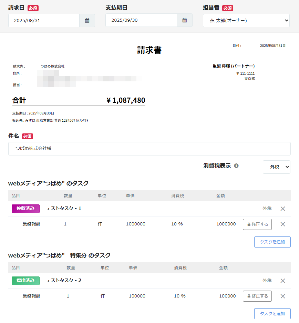Remove テストタスク - 2 with its X icon
The height and width of the screenshot is (323, 299).
pyautogui.click(x=283, y=281)
